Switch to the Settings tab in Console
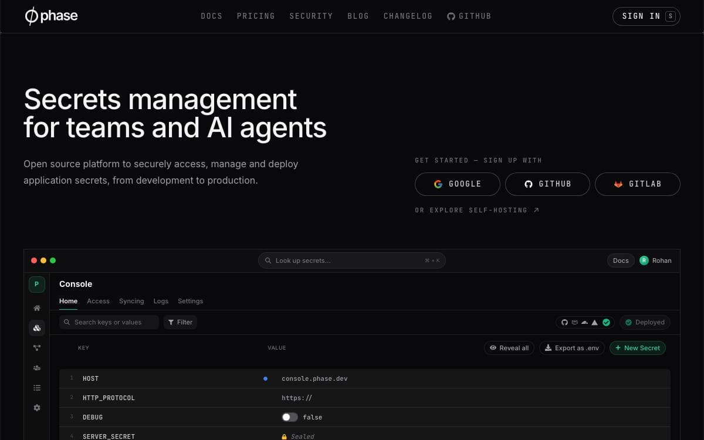This screenshot has width=704, height=440. point(190,301)
